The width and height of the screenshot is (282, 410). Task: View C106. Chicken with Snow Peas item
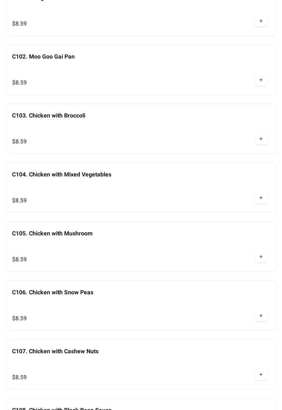pyautogui.click(x=53, y=292)
